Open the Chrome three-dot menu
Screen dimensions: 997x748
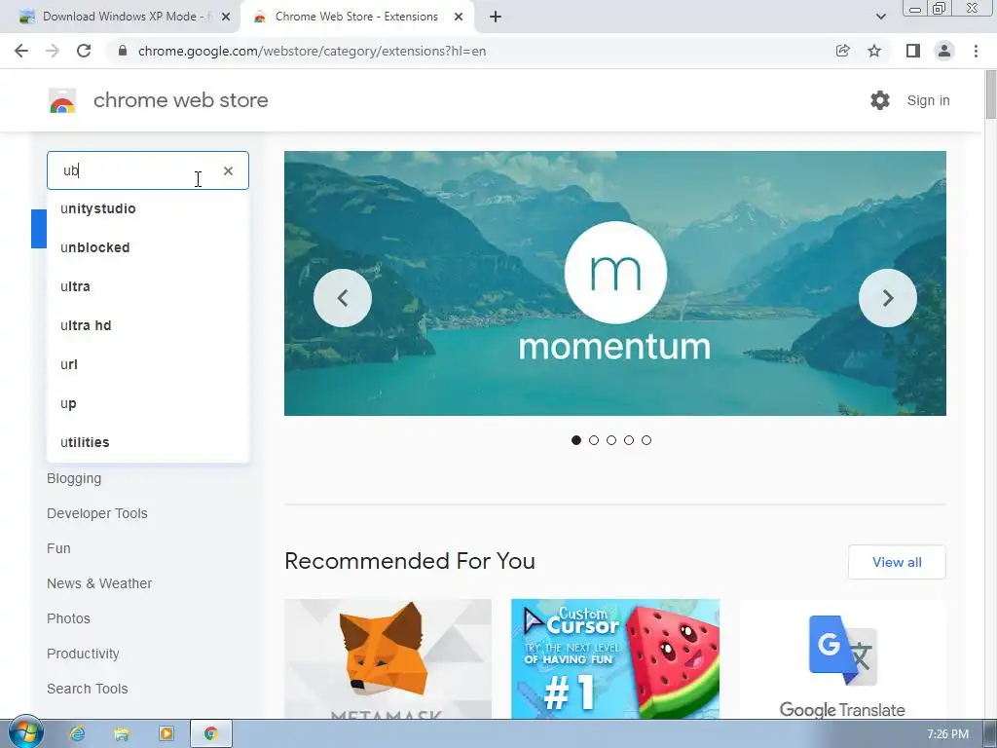click(976, 51)
